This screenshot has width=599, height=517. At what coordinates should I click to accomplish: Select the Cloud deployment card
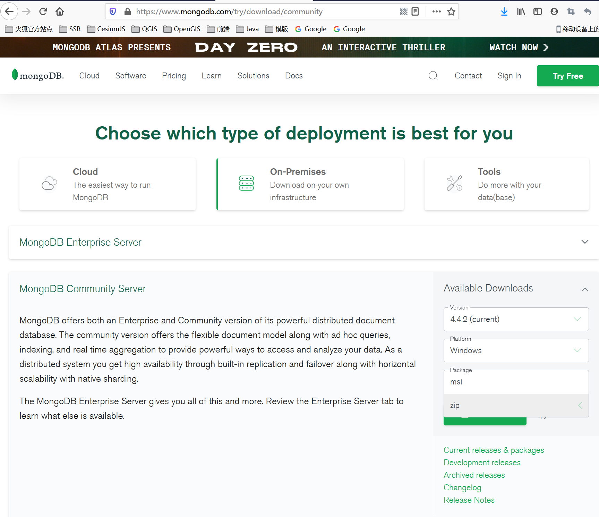tap(108, 184)
